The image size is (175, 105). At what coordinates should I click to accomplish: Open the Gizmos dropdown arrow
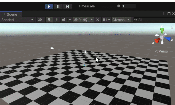click(x=128, y=20)
